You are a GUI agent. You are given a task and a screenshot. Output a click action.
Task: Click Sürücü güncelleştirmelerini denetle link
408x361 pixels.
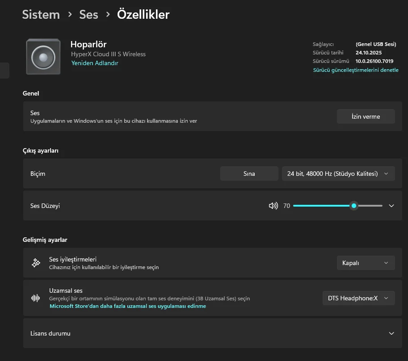coord(356,70)
